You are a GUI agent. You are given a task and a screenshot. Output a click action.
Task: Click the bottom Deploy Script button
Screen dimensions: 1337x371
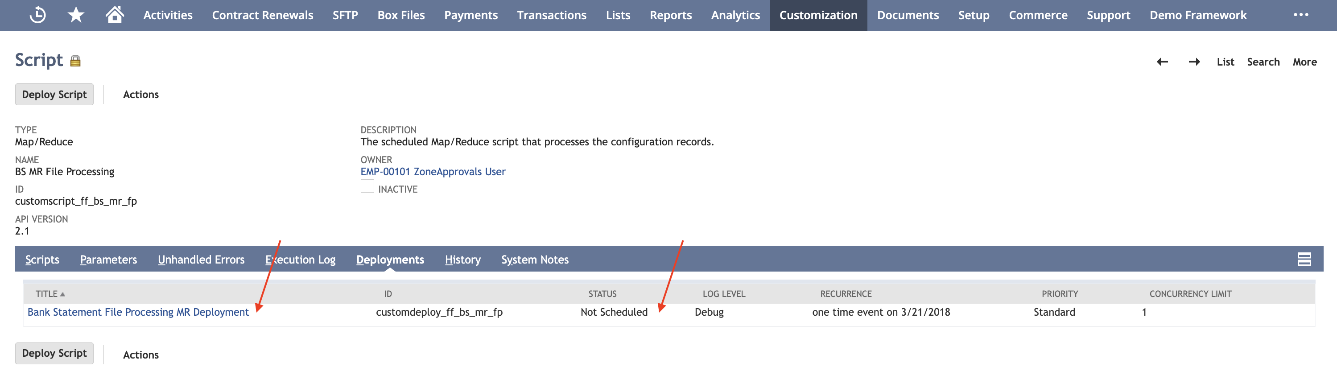tap(54, 353)
